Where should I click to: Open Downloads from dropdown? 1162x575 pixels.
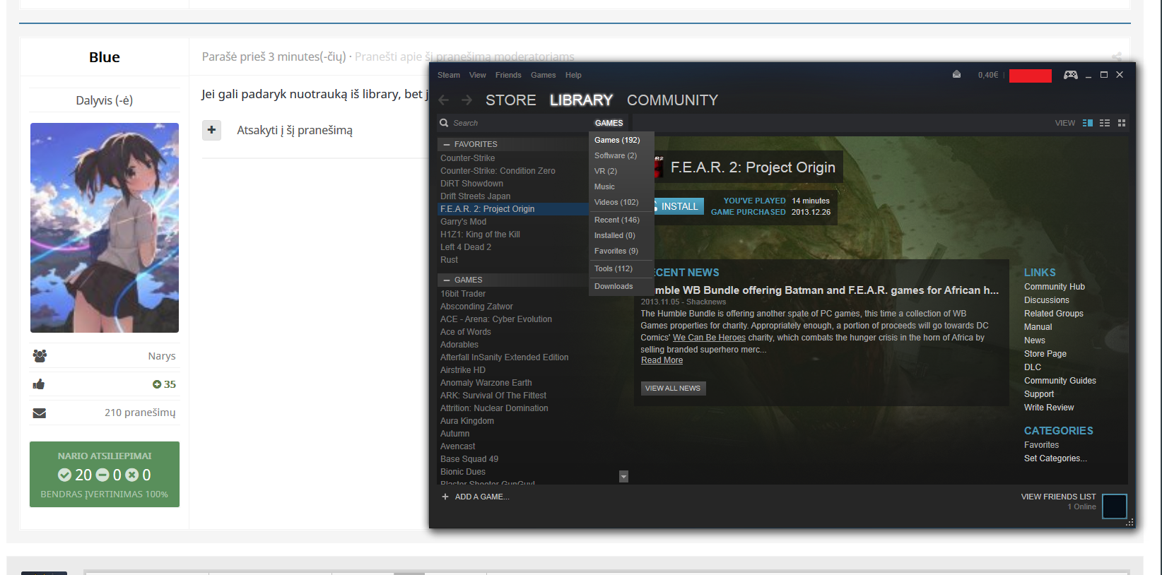[x=621, y=286]
